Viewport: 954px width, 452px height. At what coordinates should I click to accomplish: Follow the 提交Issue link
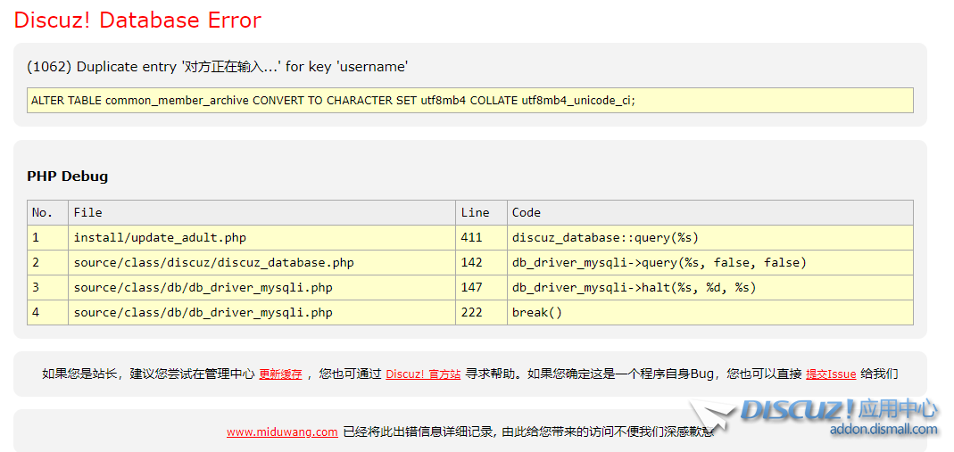(831, 374)
